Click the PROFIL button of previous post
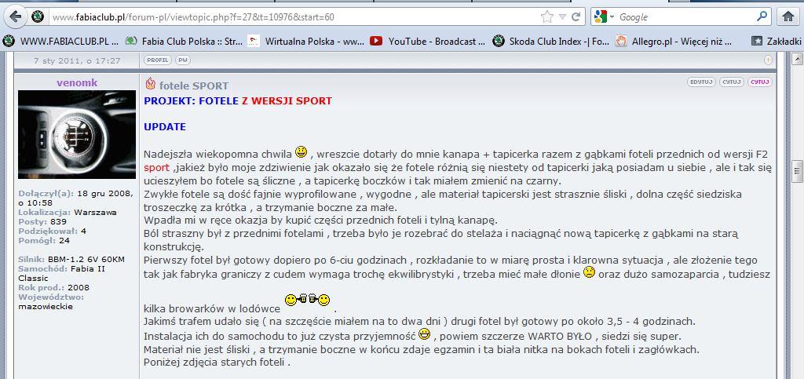This screenshot has width=804, height=379. [157, 60]
